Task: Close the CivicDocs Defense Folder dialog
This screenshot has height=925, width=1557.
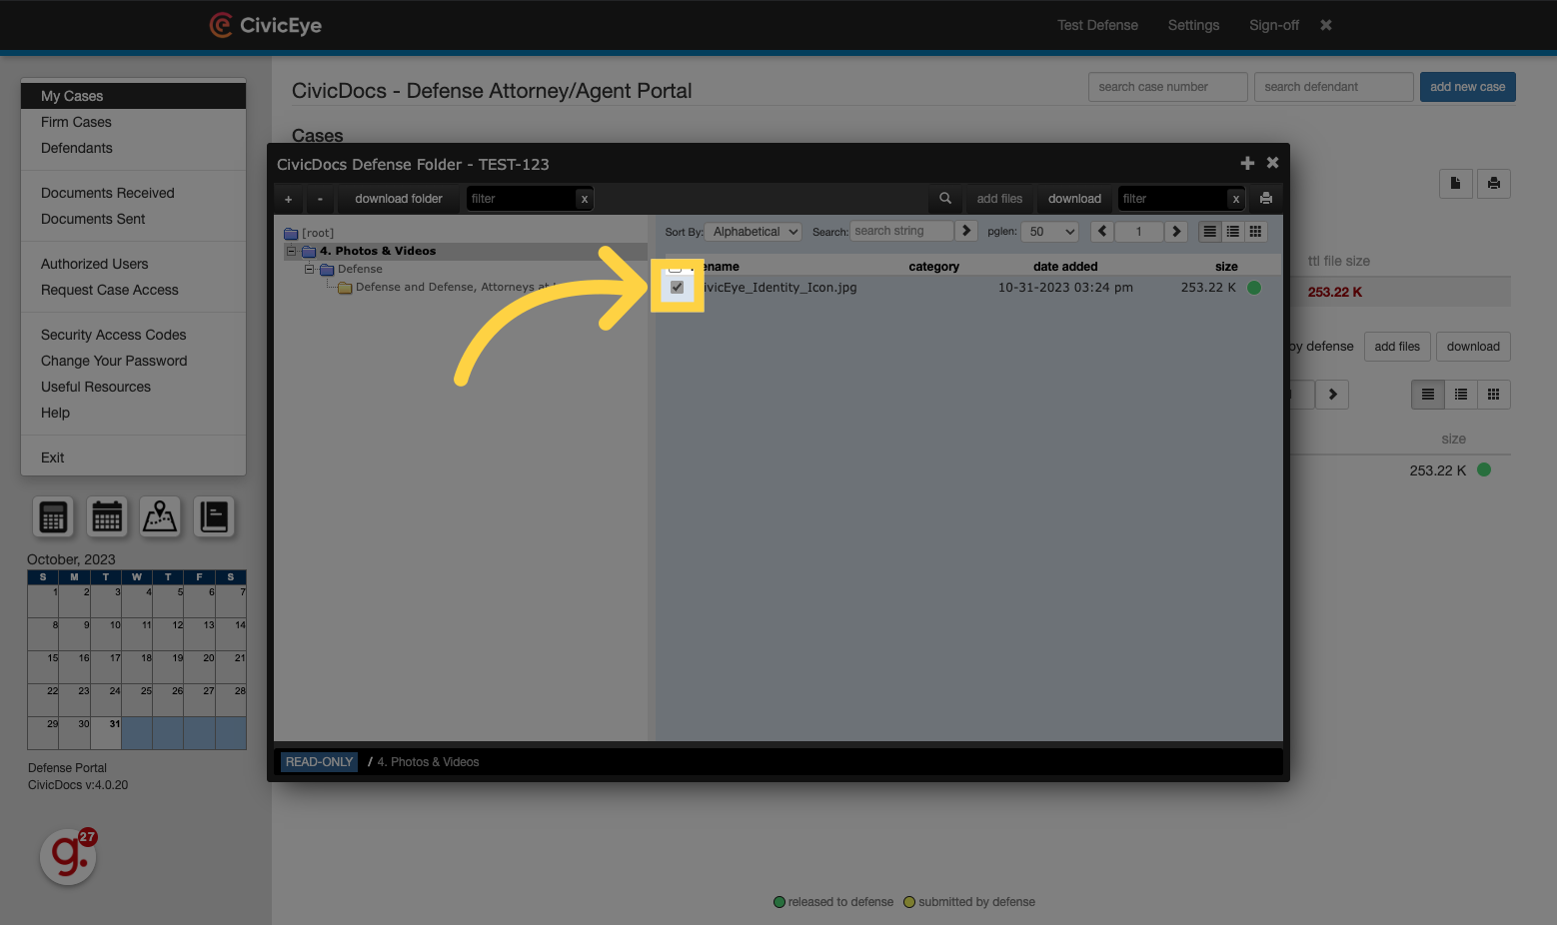Action: tap(1272, 162)
